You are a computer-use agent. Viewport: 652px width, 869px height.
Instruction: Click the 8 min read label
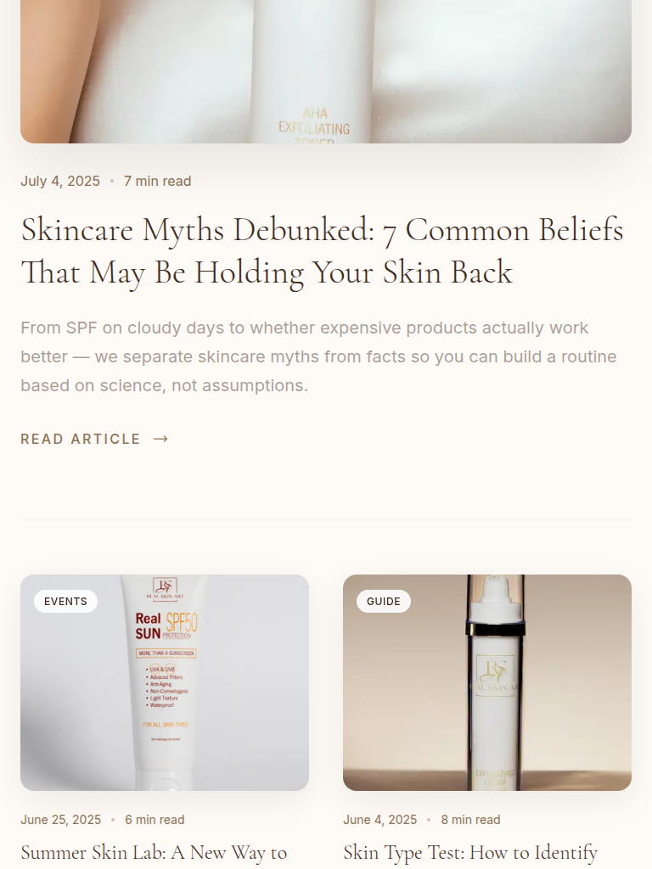coord(470,820)
